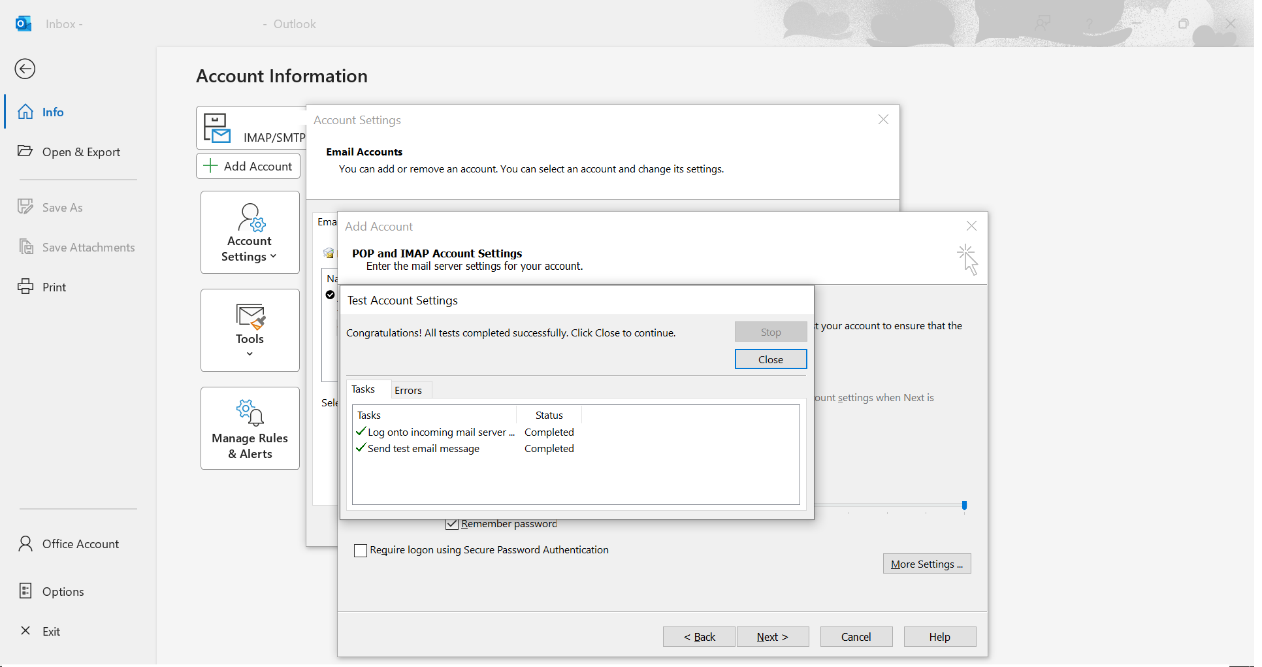This screenshot has height=667, width=1262.
Task: Click the Options icon
Action: click(x=25, y=591)
